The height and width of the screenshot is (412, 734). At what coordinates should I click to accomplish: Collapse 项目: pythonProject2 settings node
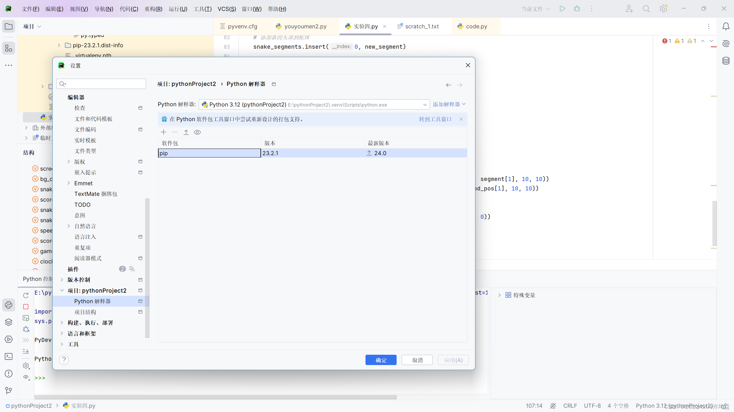[x=62, y=290]
